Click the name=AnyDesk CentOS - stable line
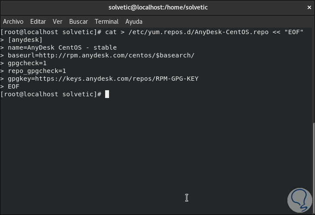This screenshot has height=215, width=315. point(62,47)
